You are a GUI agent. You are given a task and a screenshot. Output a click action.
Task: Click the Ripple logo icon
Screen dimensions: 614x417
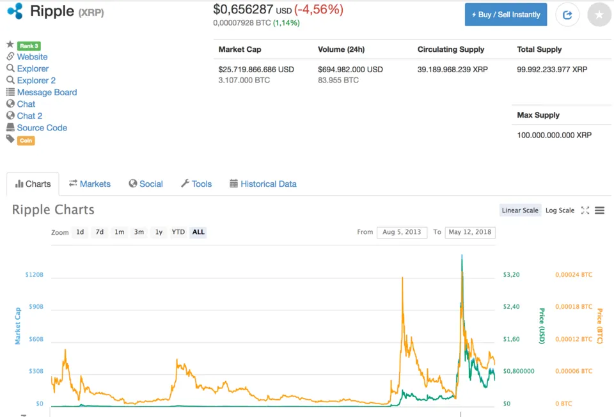[x=15, y=11]
